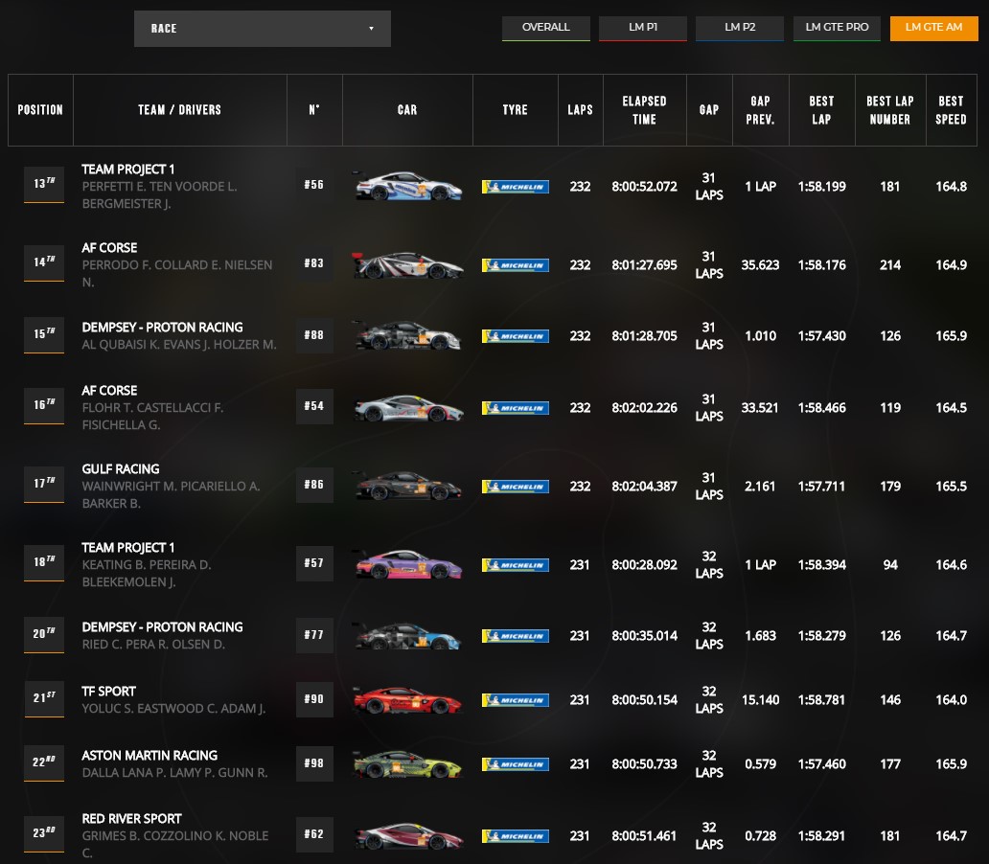Click the Michelin tyre logo for car #98
This screenshot has height=864, width=989.
pyautogui.click(x=516, y=764)
